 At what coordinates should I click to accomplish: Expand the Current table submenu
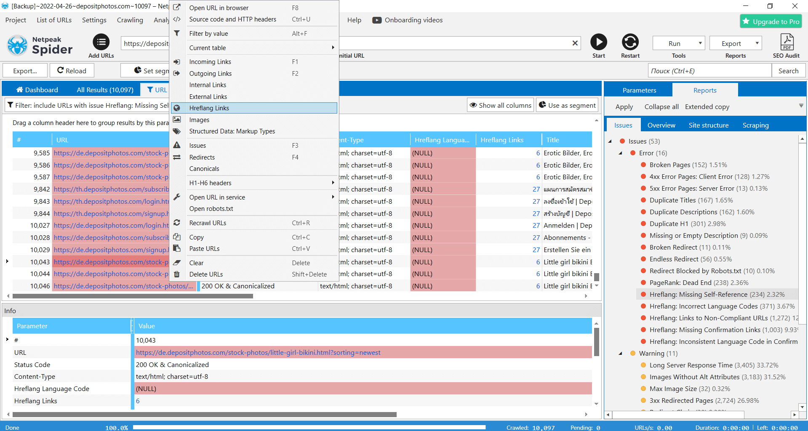[x=254, y=48]
